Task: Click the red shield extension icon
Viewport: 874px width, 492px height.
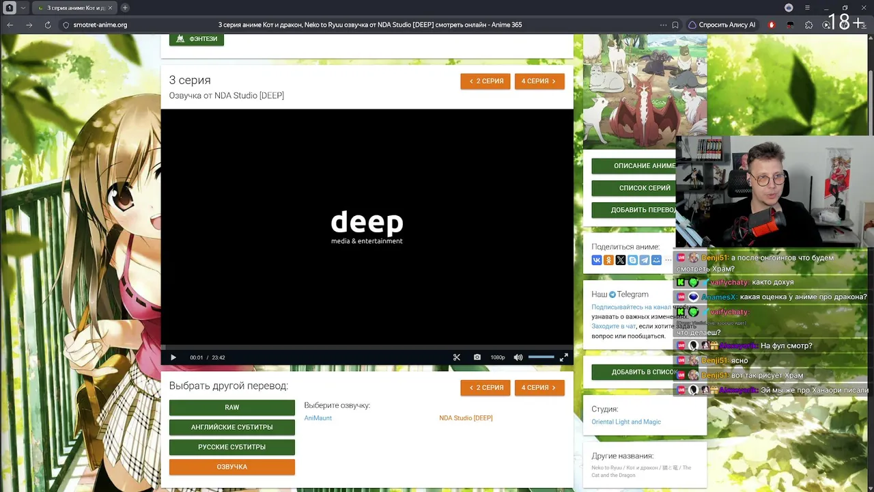Action: [772, 25]
